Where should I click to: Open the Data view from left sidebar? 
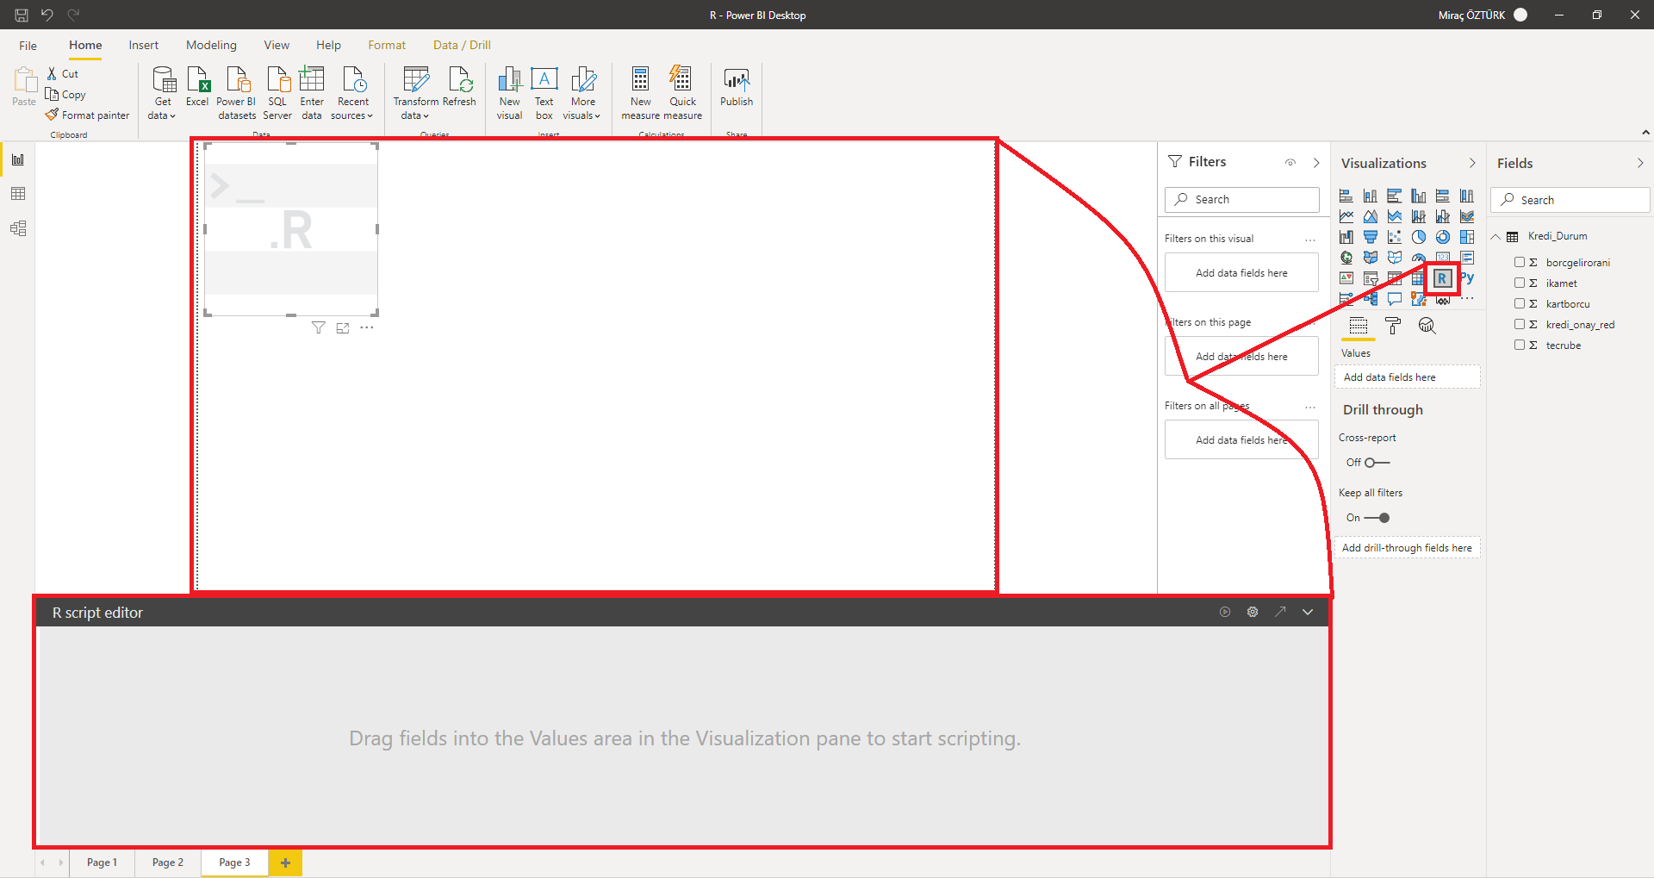[18, 194]
